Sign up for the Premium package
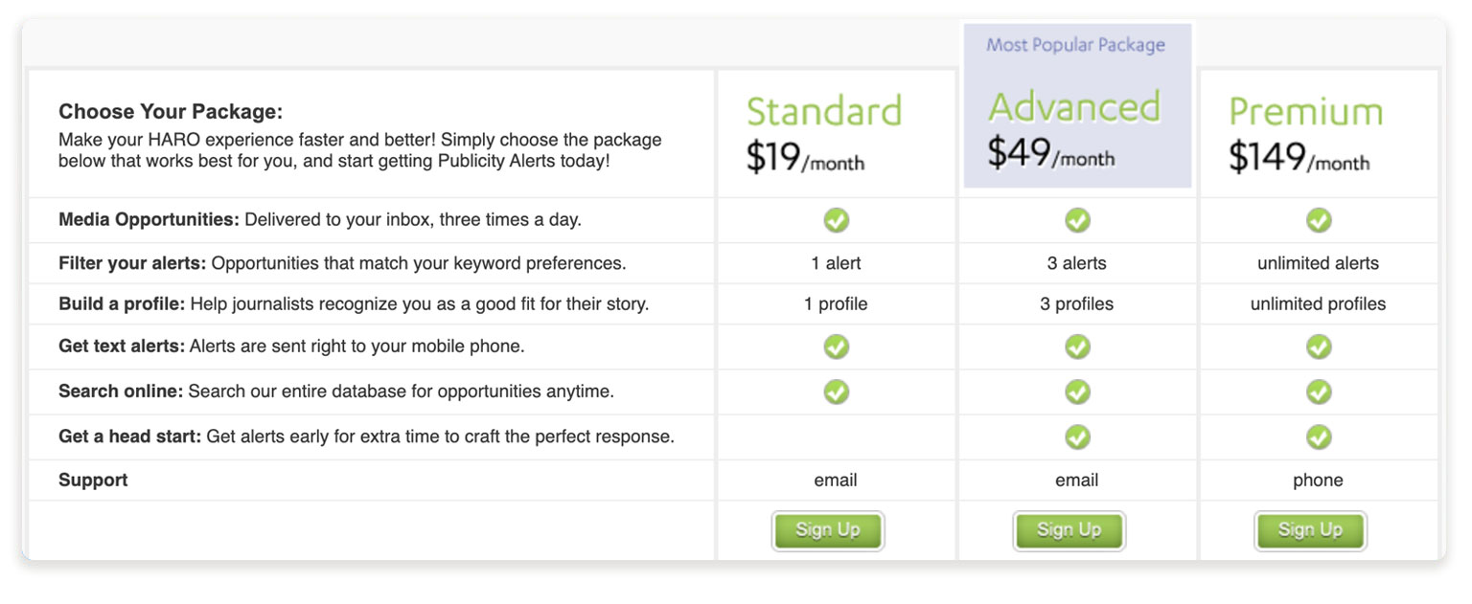Screen dimensions: 1472x604 point(1311,530)
